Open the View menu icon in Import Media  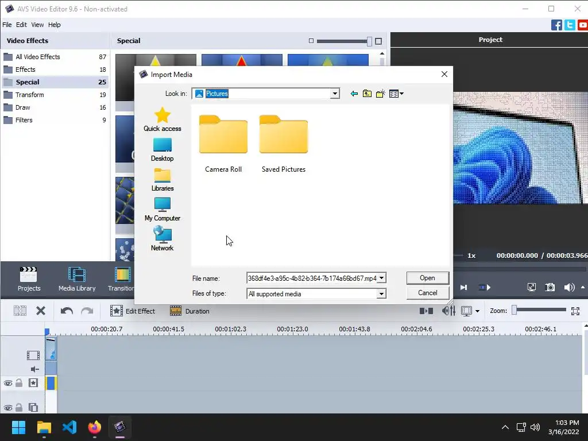396,94
